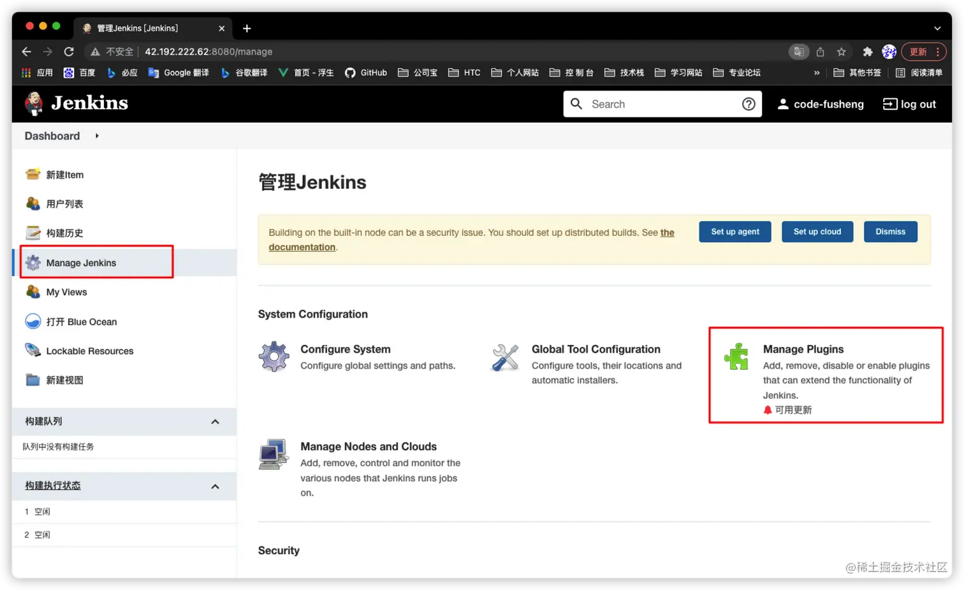The width and height of the screenshot is (964, 590).
Task: Click the Configure System link
Action: [x=346, y=349]
